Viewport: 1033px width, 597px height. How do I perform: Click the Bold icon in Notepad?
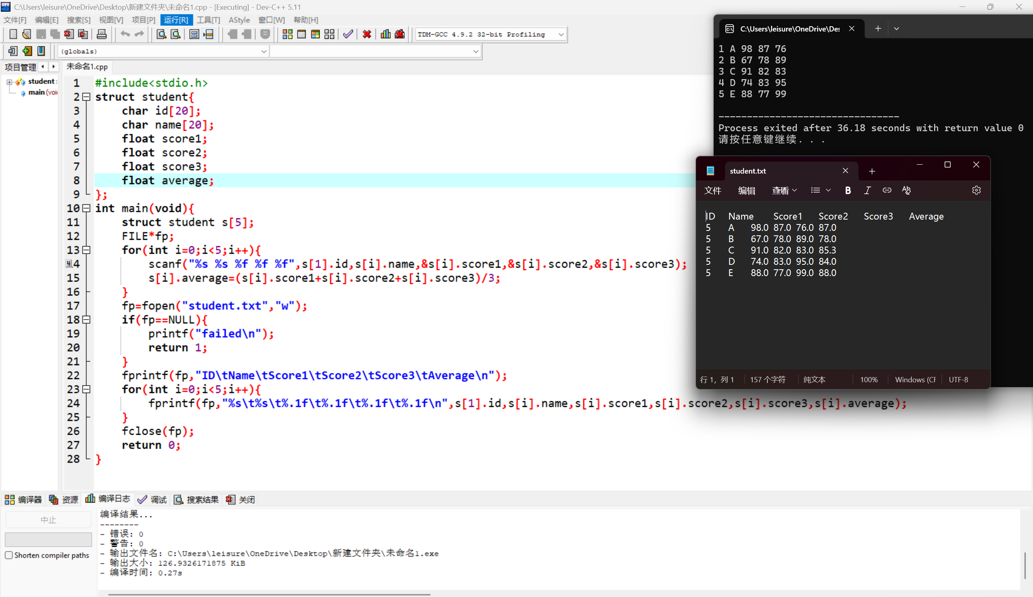(x=847, y=190)
